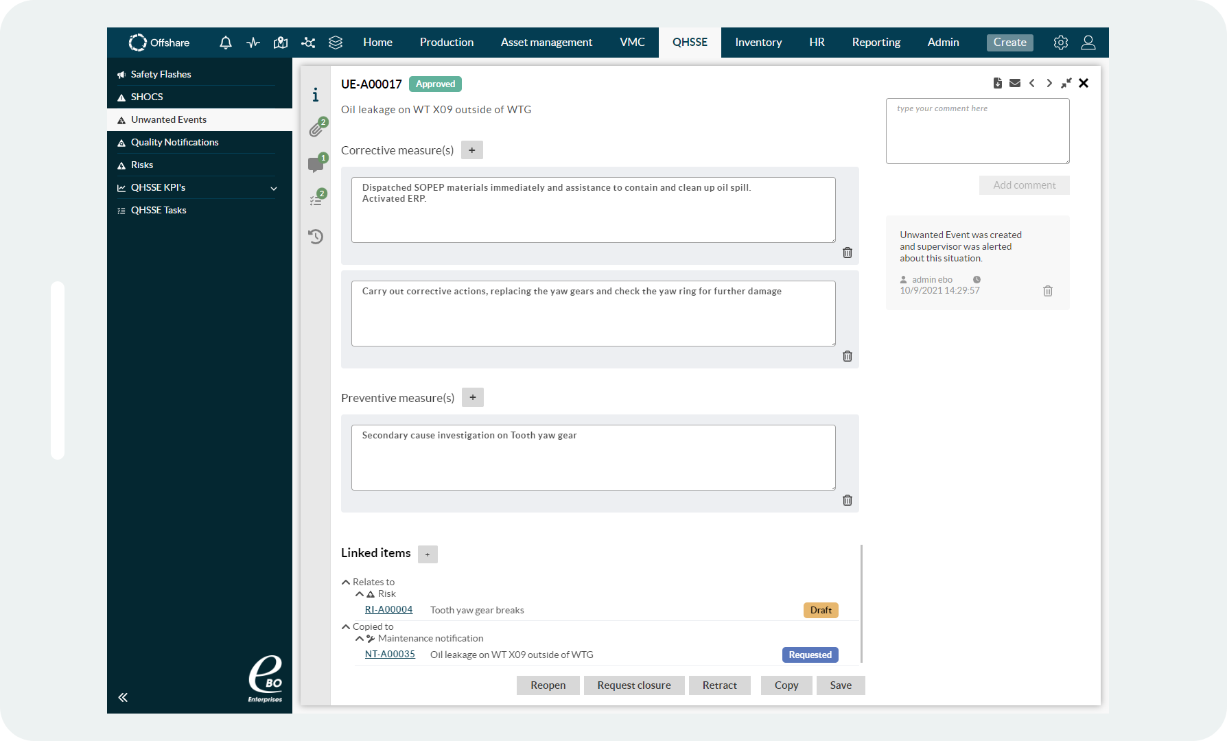The image size is (1227, 741).
Task: Open the Admin tab
Action: pyautogui.click(x=944, y=43)
